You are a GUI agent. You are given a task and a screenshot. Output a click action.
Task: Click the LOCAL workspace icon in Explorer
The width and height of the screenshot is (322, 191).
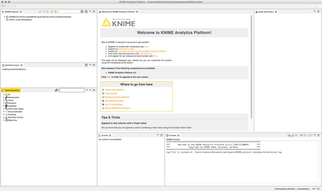(7, 20)
